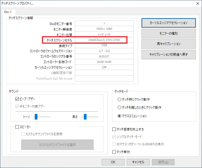Enable the タッチ無効 checkbox
Viewport: 202px width, 168px height.
[114, 152]
